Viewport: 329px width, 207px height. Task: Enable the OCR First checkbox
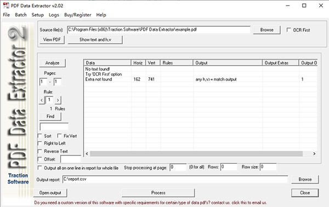tap(289, 30)
